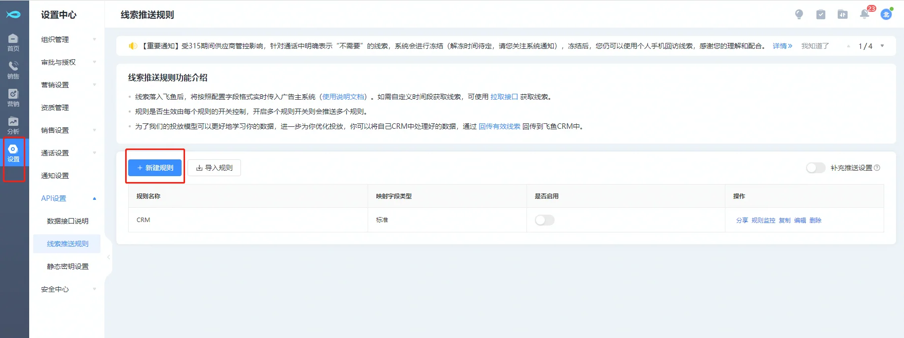Click the 线索推送规则功能介绍 heading
904x338 pixels.
point(168,77)
